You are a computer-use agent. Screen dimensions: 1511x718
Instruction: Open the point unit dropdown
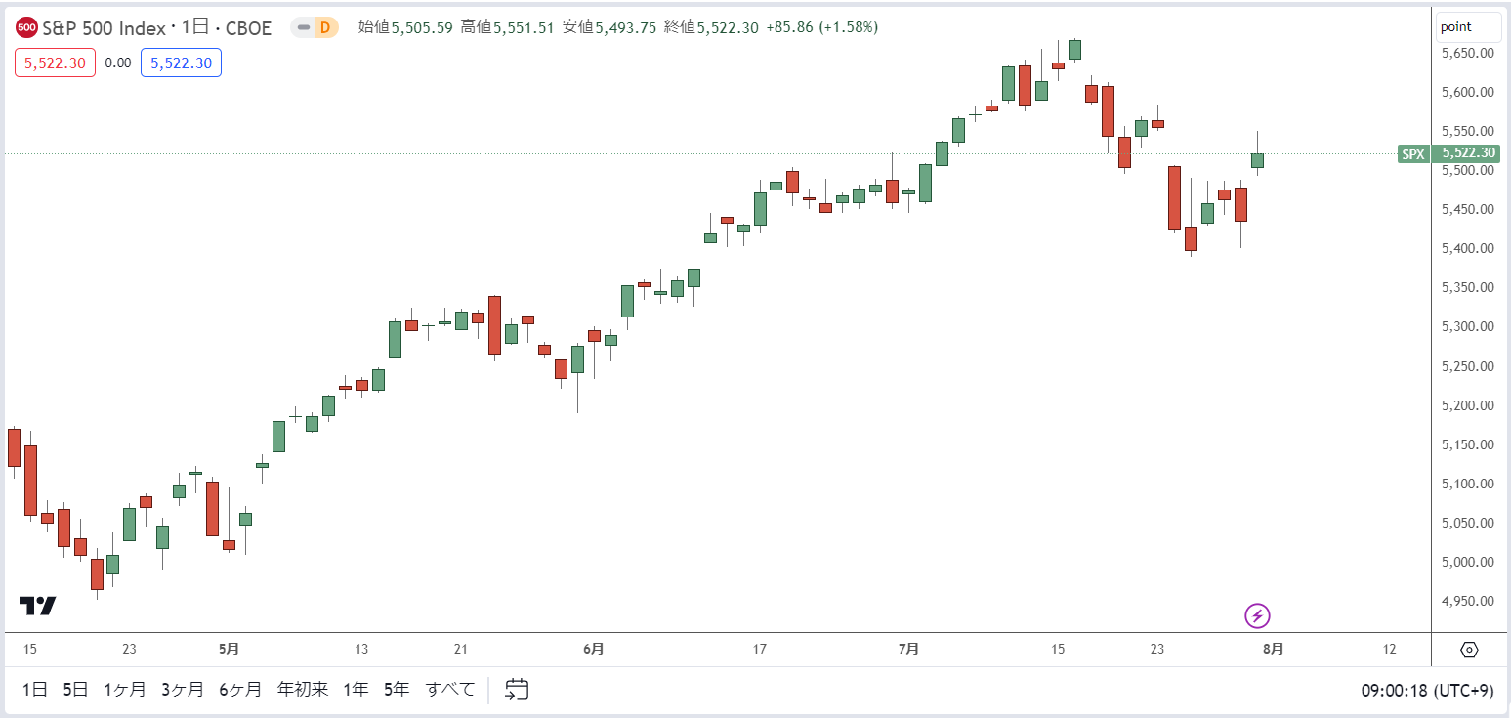point(1468,27)
